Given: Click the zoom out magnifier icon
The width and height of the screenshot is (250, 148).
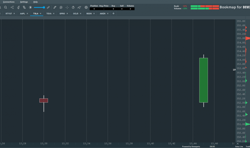Looking at the screenshot, I should pos(5,7).
